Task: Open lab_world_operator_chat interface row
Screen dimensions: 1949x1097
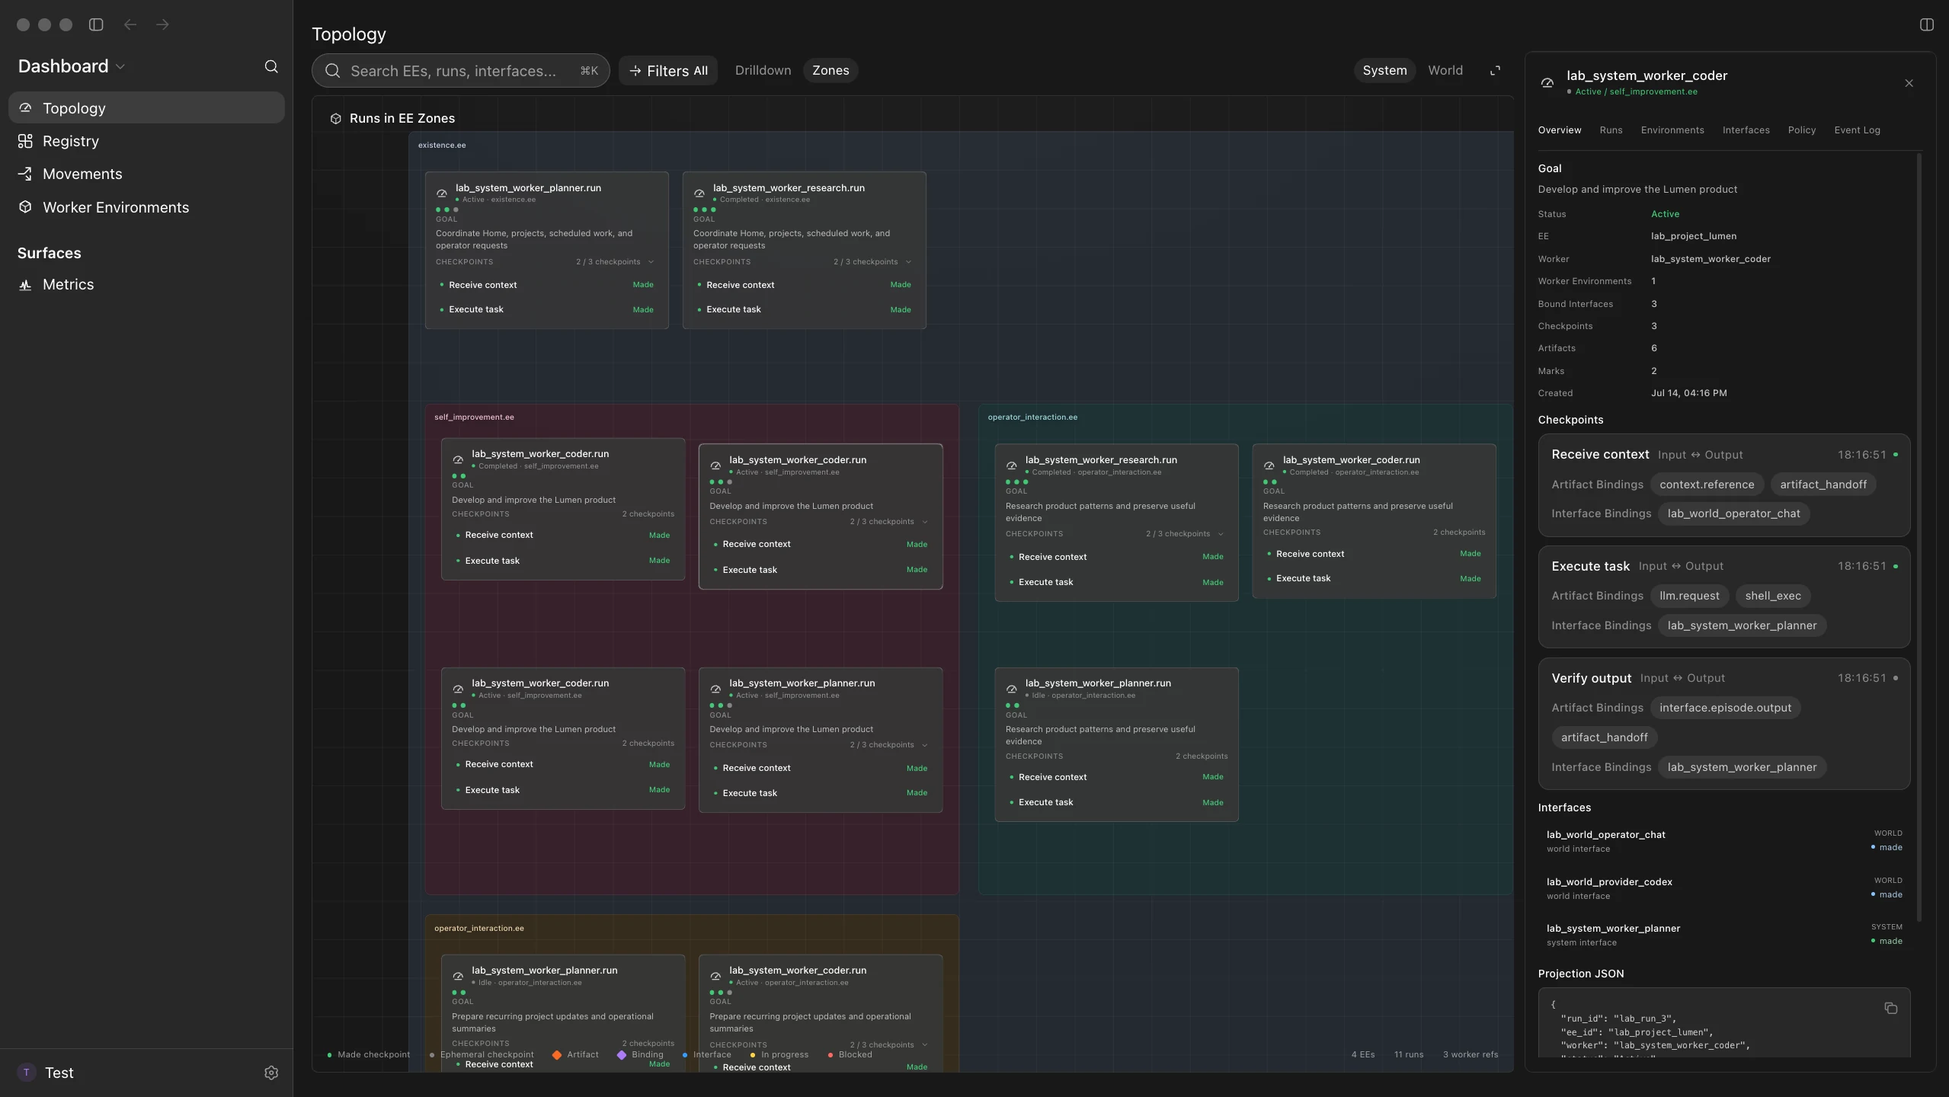Action: point(1723,841)
